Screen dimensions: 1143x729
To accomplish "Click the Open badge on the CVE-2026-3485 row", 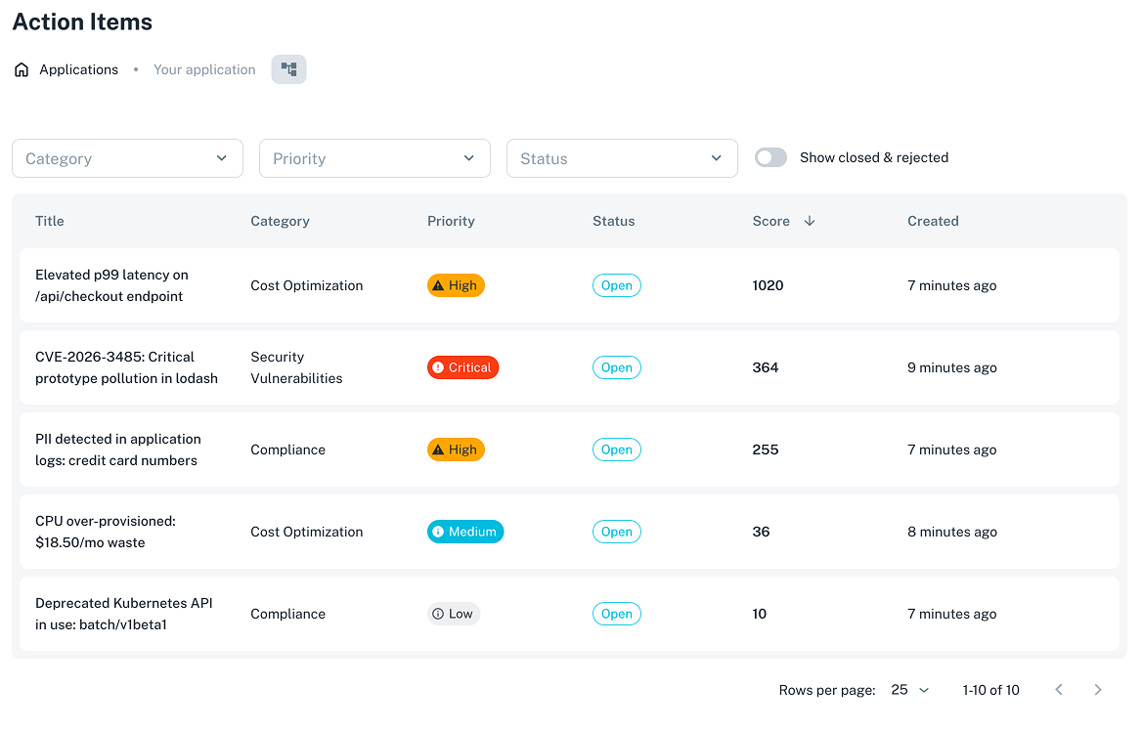I will [x=616, y=367].
